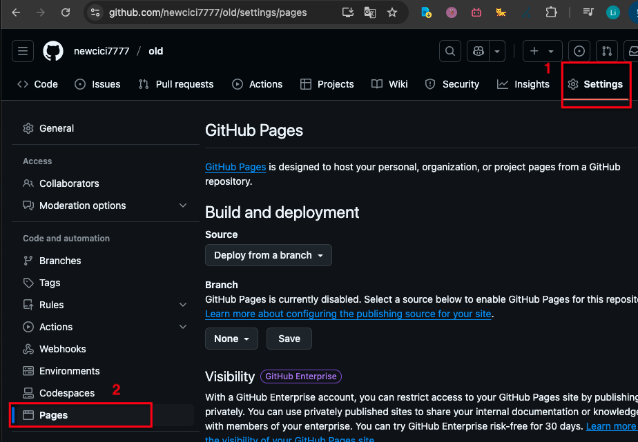
Task: Click the red TV-shaped extension icon
Action: (476, 12)
